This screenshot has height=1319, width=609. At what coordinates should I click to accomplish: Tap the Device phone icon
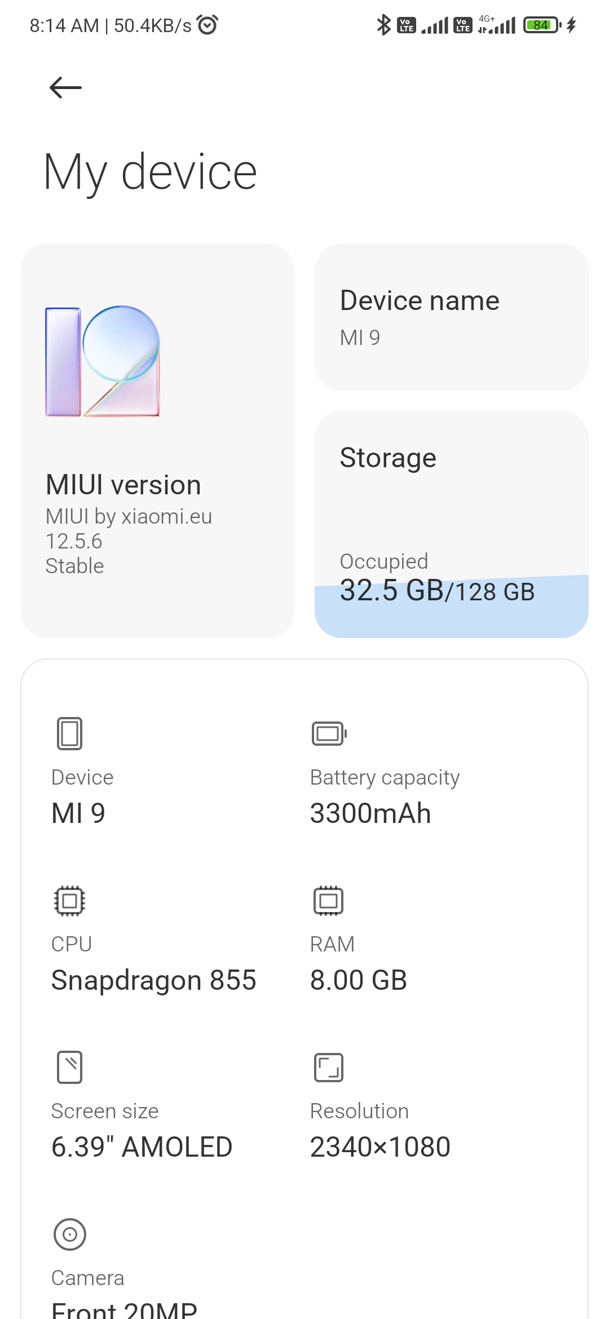click(x=69, y=733)
